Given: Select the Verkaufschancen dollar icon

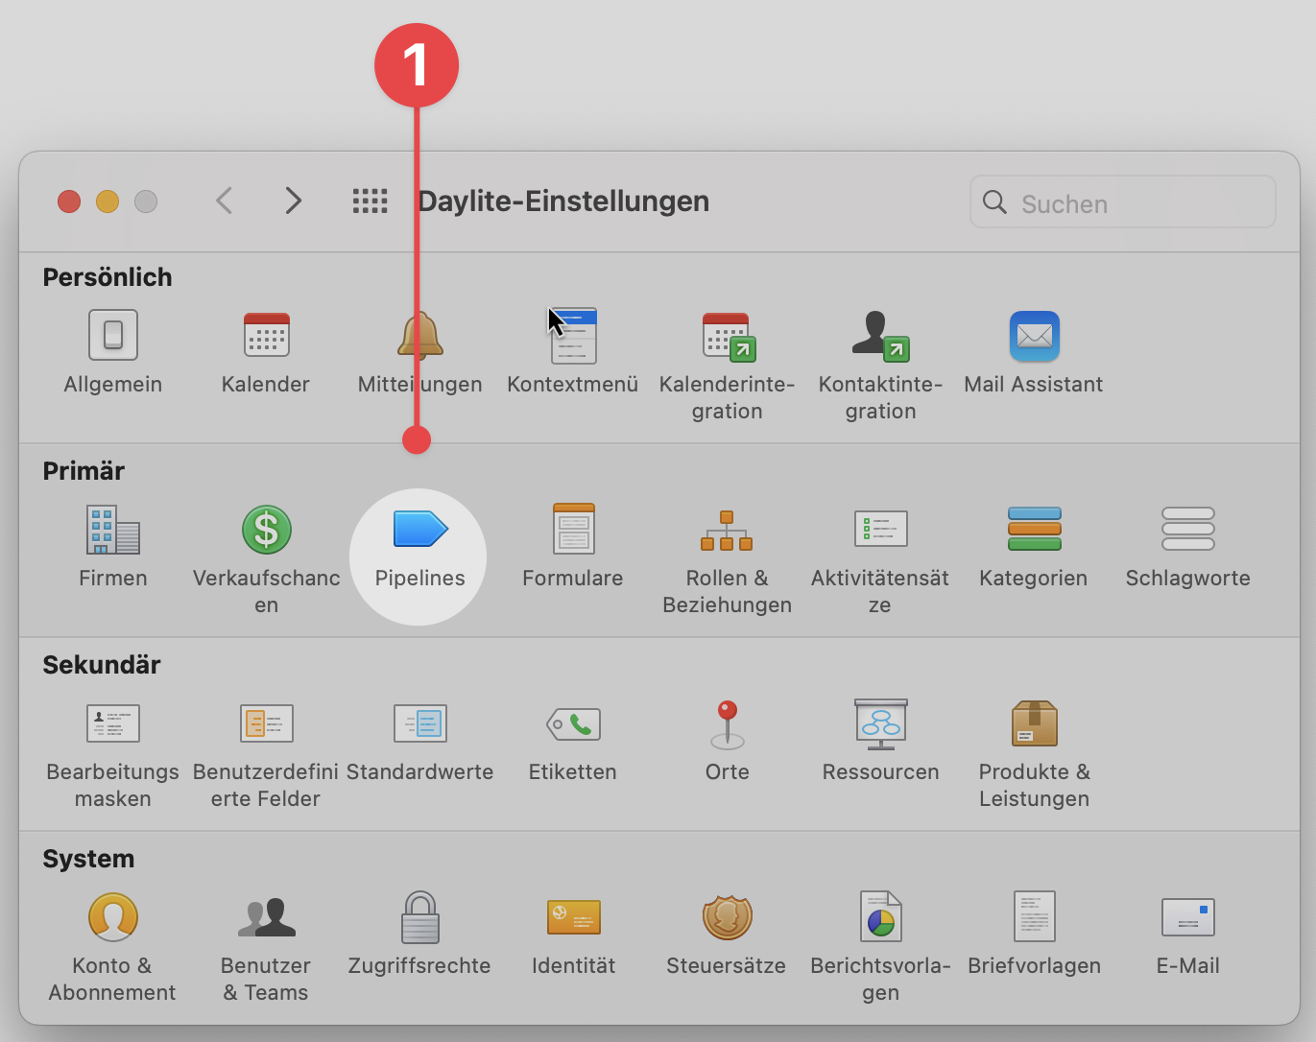Looking at the screenshot, I should point(266,531).
